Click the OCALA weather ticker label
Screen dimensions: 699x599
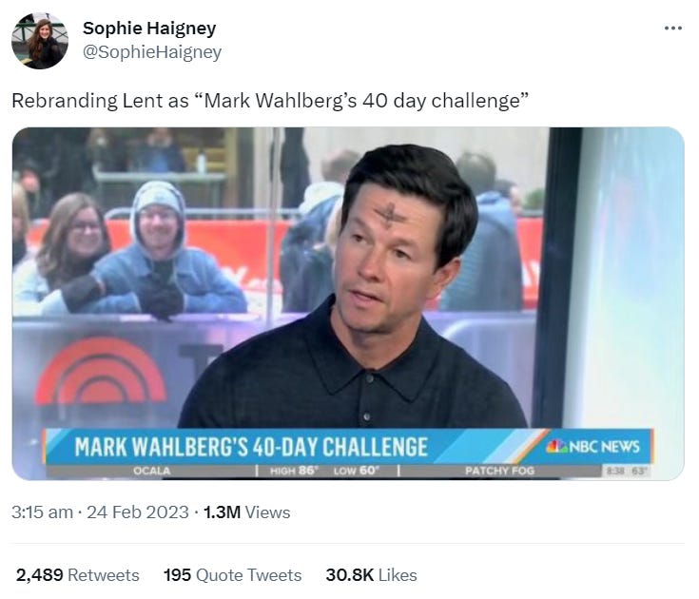click(151, 471)
